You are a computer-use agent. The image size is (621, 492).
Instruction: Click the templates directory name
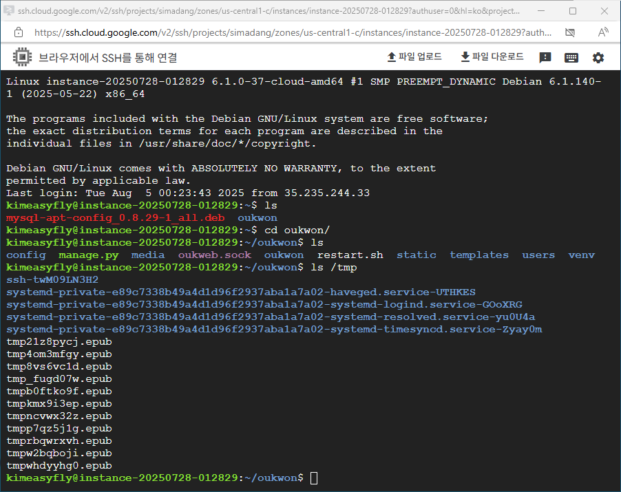[478, 255]
